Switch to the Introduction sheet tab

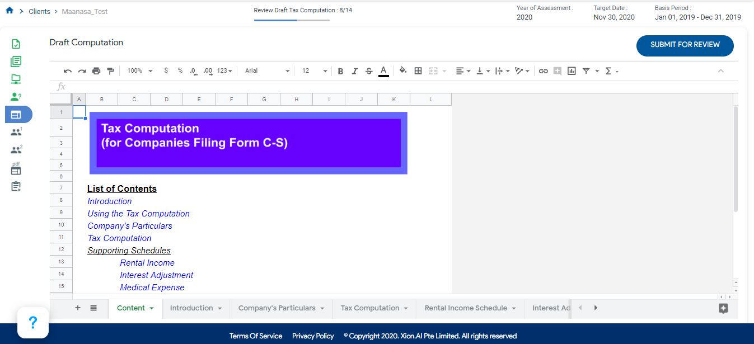(191, 308)
